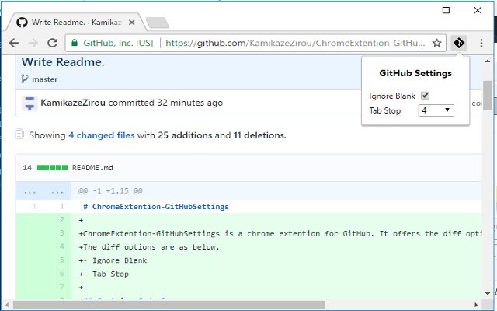Click the '+- Ignore Blank' diff line
Viewport: 497px width, 311px height.
click(113, 260)
